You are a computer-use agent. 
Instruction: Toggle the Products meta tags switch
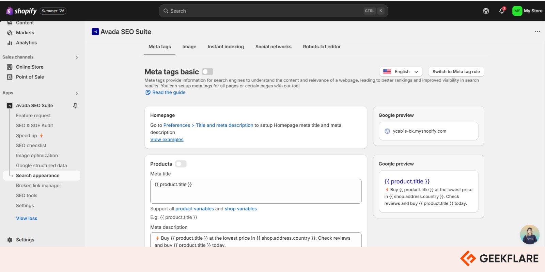coord(181,164)
